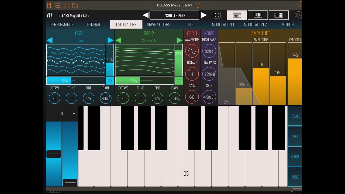Image resolution: width=345 pixels, height=194 pixels.
Task: Click the OSC 1 GAIN -14dB knob
Action: pyautogui.click(x=106, y=98)
